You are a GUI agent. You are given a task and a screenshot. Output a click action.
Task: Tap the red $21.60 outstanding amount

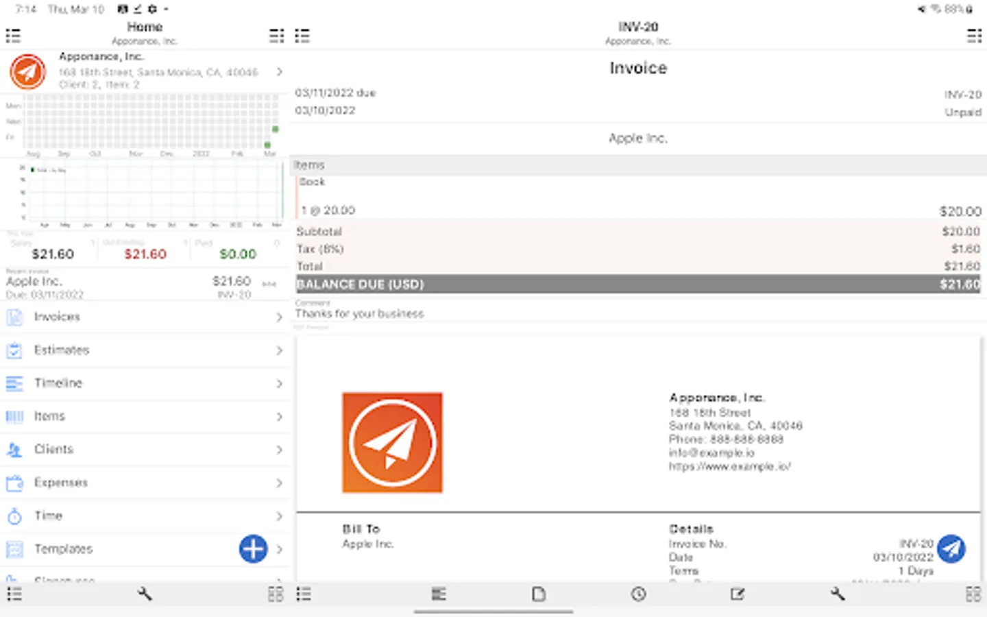point(145,254)
